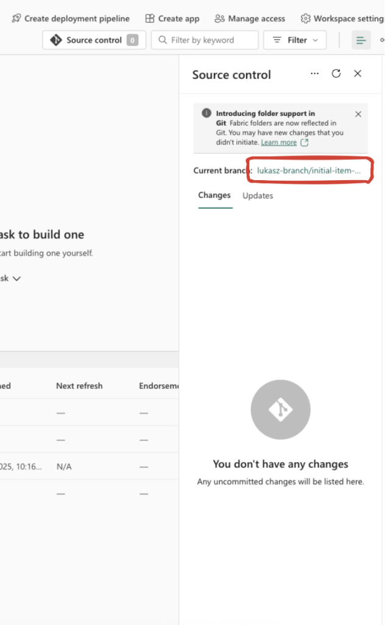
Task: Click the Next refresh column header
Action: tap(79, 386)
